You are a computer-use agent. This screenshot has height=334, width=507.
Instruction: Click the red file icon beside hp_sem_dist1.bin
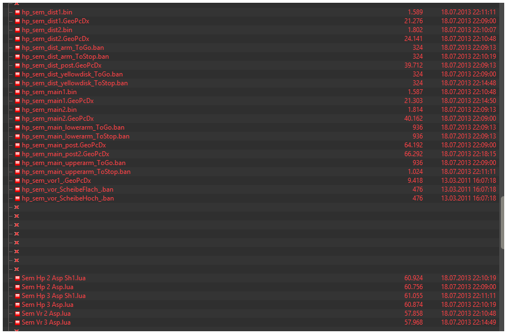tap(17, 12)
